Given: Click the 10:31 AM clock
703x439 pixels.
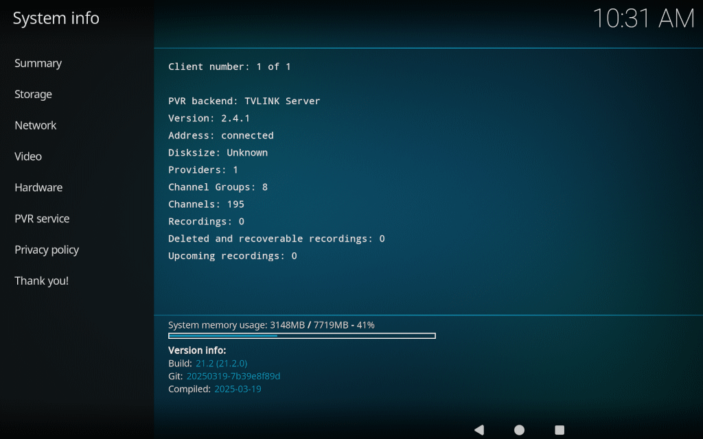Looking at the screenshot, I should [x=643, y=19].
